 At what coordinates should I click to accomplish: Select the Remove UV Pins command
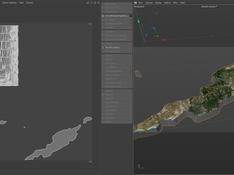[117, 8]
